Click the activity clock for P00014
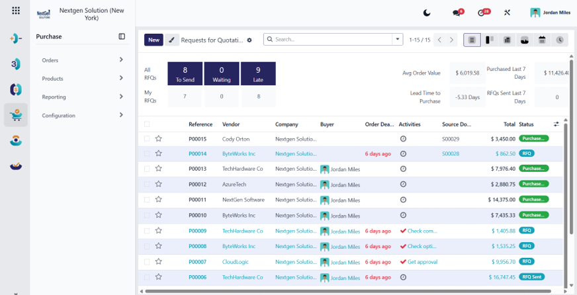The width and height of the screenshot is (577, 295). tap(403, 153)
